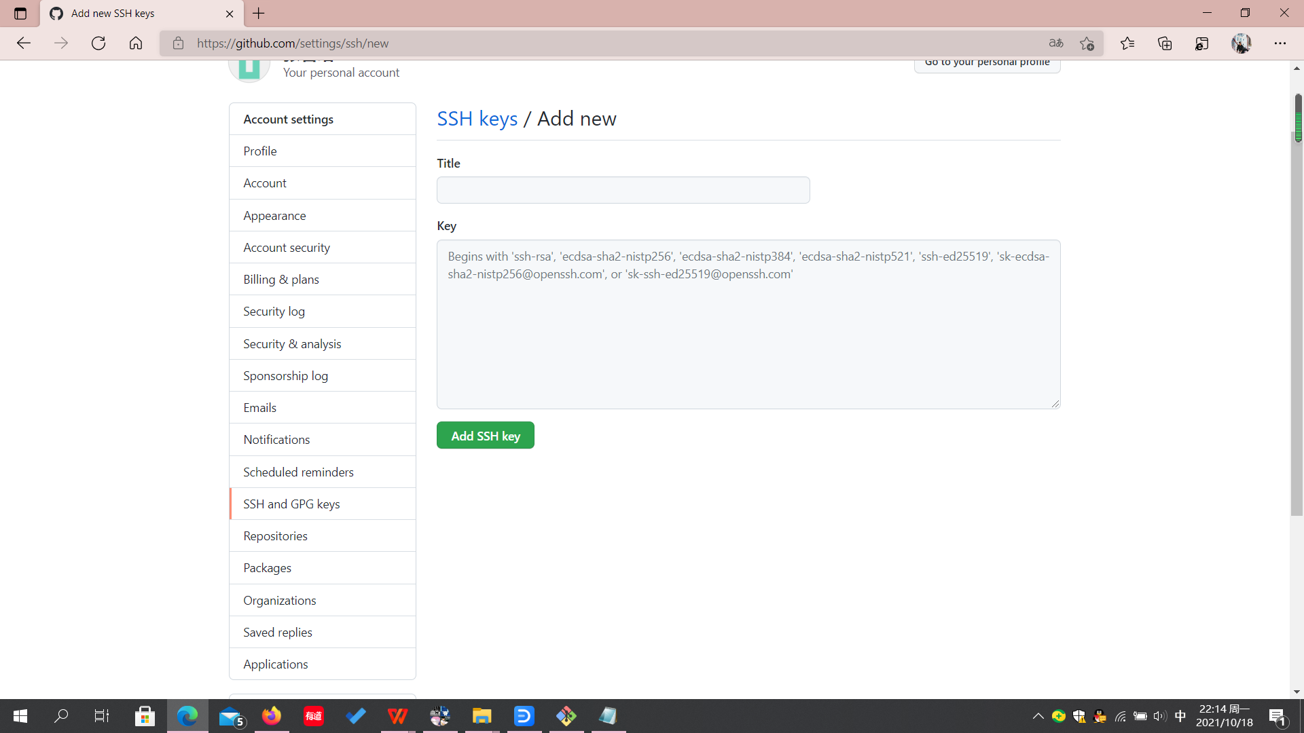Reload the GitHub page
The width and height of the screenshot is (1304, 733).
pyautogui.click(x=98, y=43)
